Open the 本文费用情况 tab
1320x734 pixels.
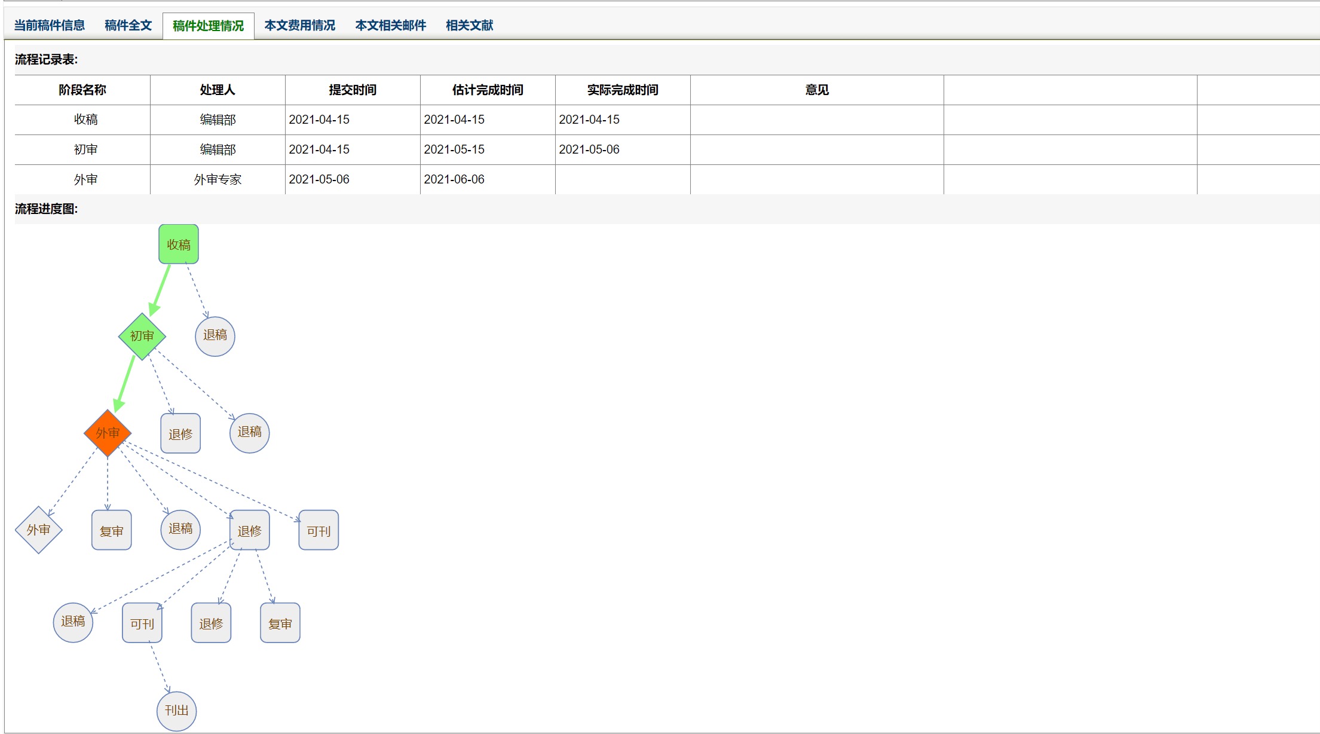pos(299,25)
